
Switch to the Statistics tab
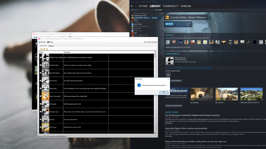click(51, 46)
